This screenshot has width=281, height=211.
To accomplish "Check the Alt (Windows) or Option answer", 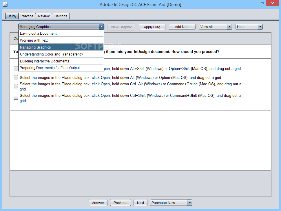I will point(16,77).
